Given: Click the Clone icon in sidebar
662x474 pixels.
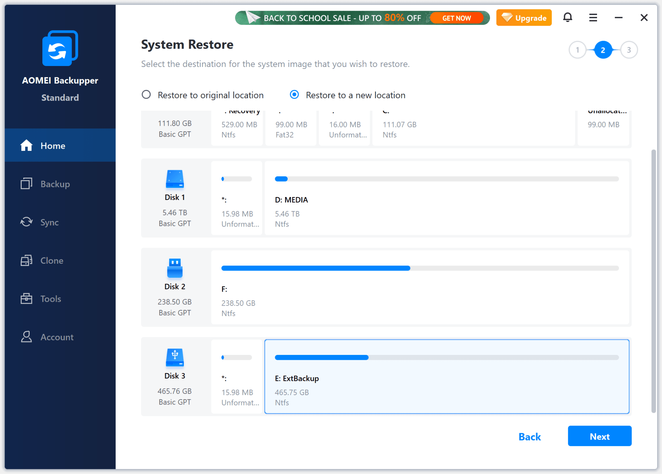Looking at the screenshot, I should coord(27,260).
